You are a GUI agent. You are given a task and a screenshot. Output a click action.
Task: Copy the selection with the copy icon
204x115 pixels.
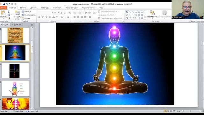pos(9,15)
